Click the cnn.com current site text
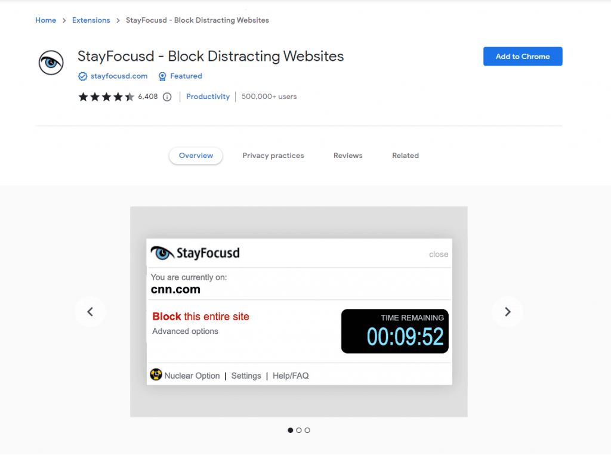The image size is (611, 455). [176, 289]
